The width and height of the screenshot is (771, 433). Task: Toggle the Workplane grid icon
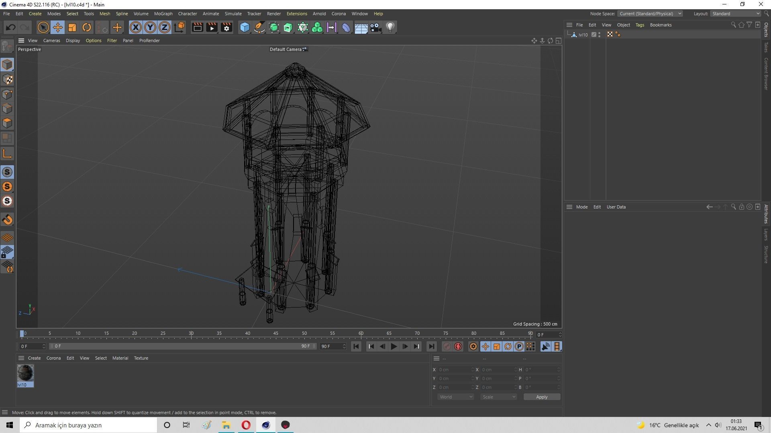tap(7, 237)
